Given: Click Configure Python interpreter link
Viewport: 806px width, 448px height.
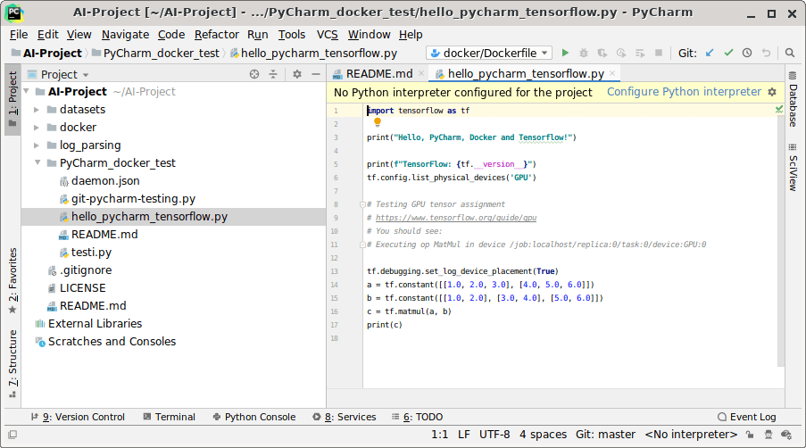Looking at the screenshot, I should click(x=685, y=92).
